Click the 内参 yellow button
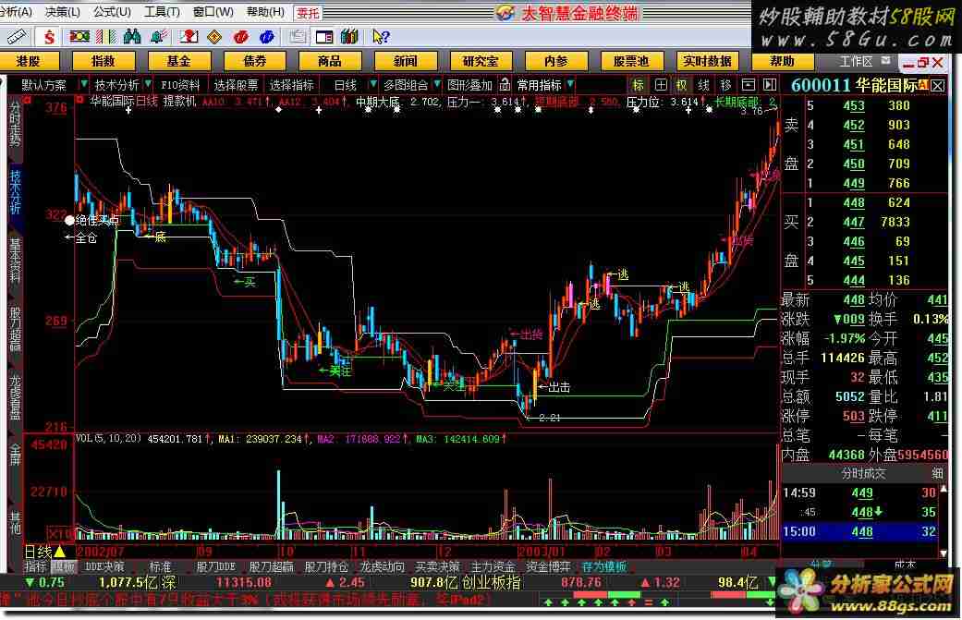The height and width of the screenshot is (620, 962). [x=555, y=61]
